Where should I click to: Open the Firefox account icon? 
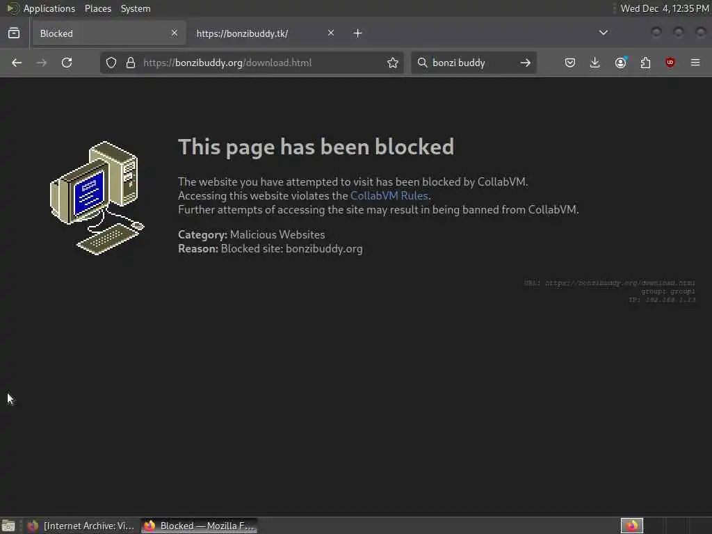coord(621,63)
